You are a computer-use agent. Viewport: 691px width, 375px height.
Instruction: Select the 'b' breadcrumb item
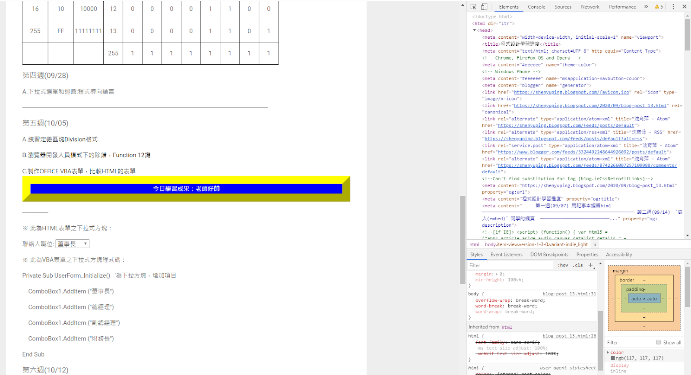coord(594,244)
